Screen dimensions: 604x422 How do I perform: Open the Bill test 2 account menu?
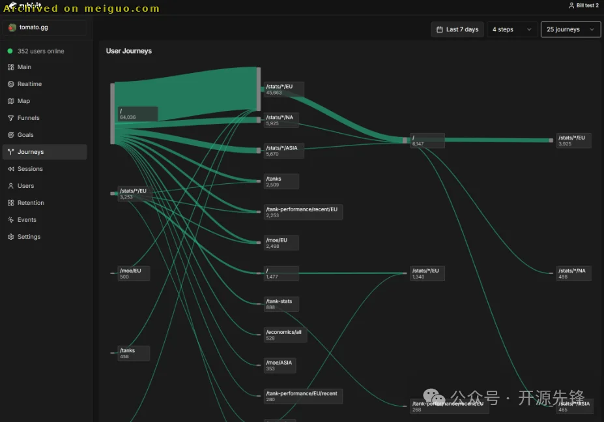(x=583, y=5)
